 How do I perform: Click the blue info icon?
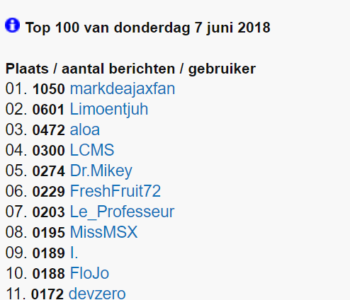(12, 25)
